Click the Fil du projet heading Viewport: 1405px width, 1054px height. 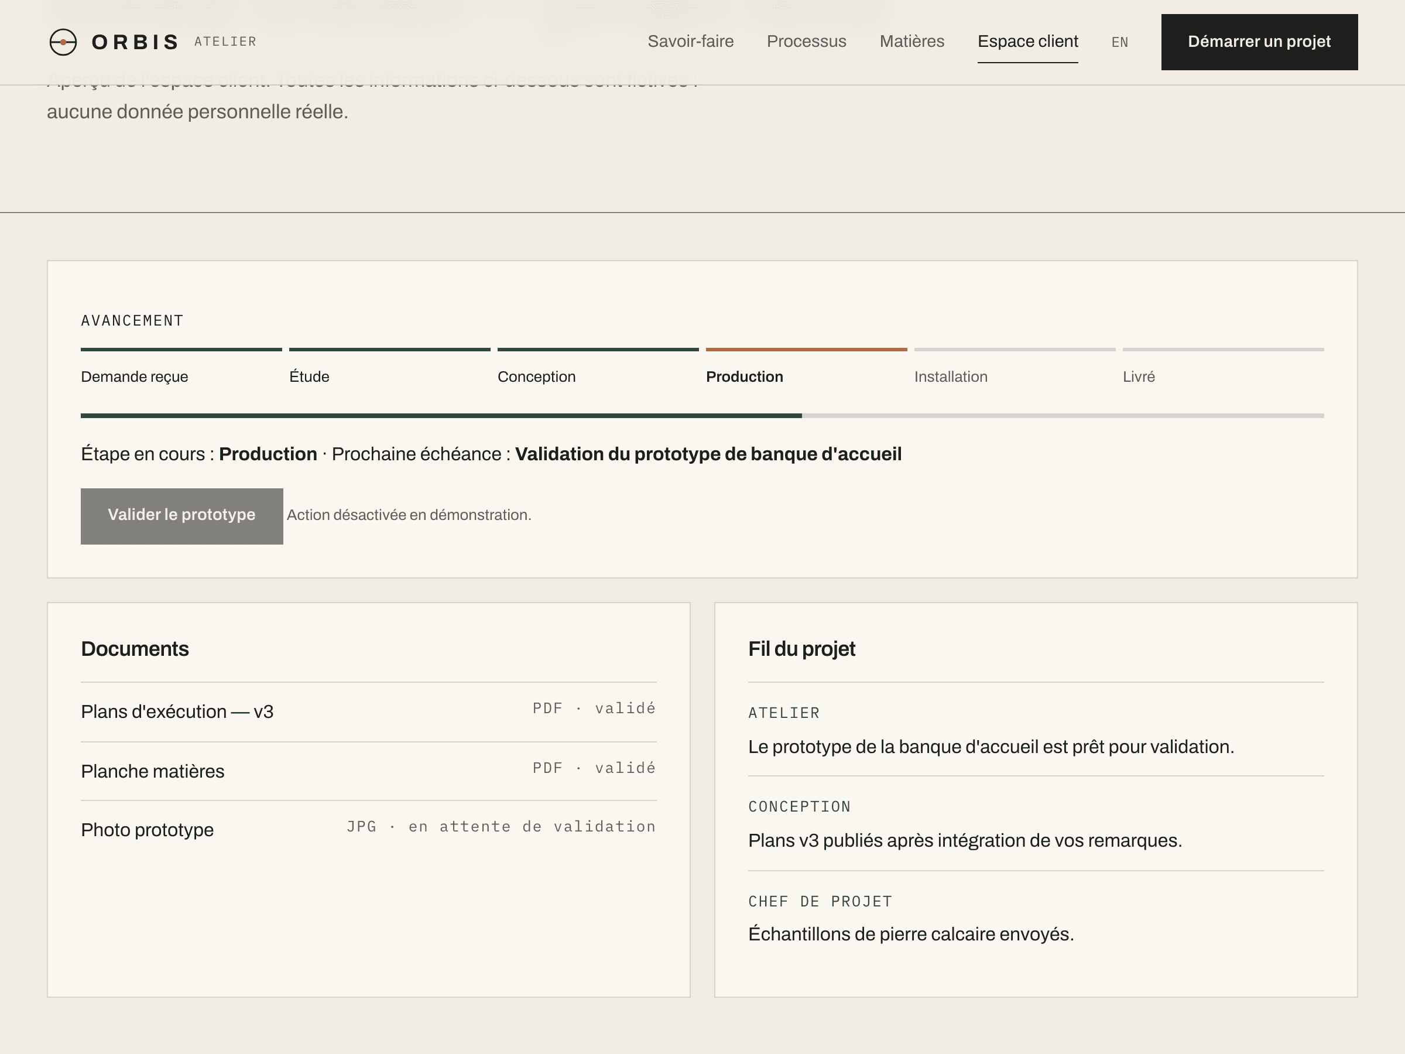click(801, 649)
